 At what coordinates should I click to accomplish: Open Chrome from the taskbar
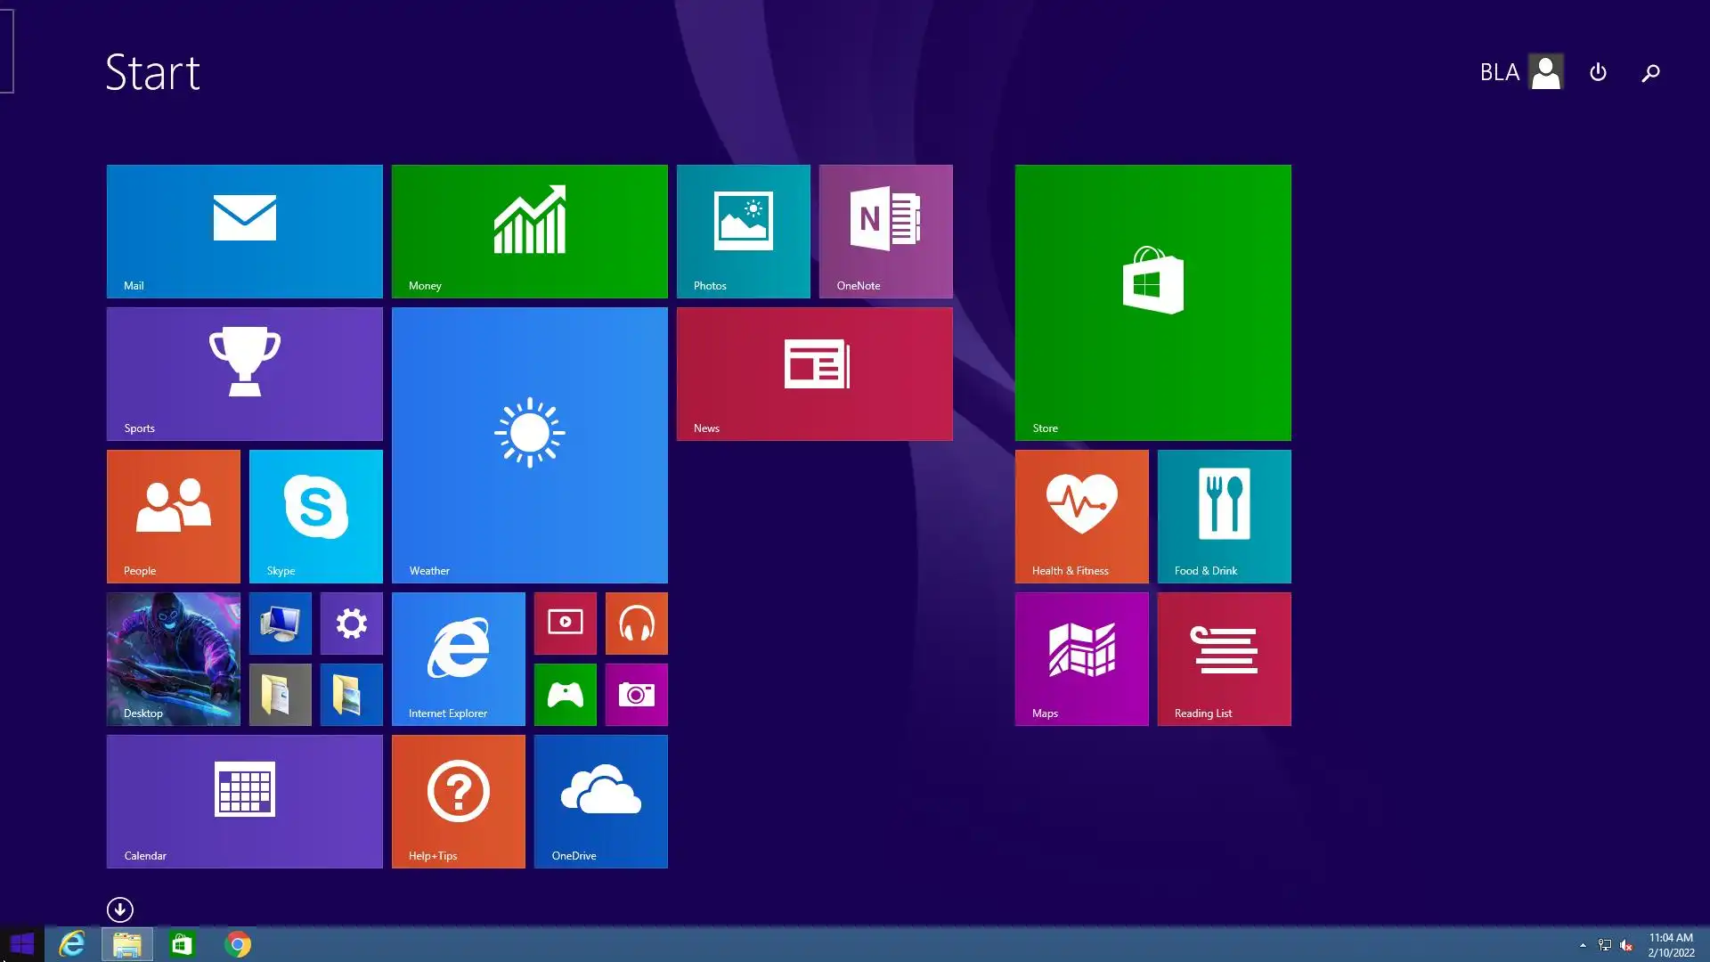[x=238, y=944]
